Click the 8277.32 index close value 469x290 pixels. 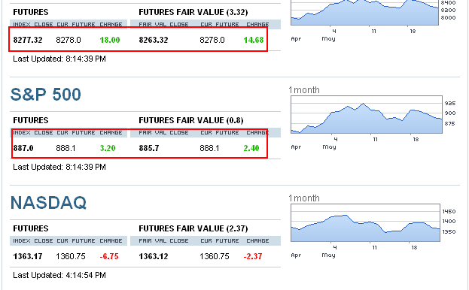click(28, 40)
